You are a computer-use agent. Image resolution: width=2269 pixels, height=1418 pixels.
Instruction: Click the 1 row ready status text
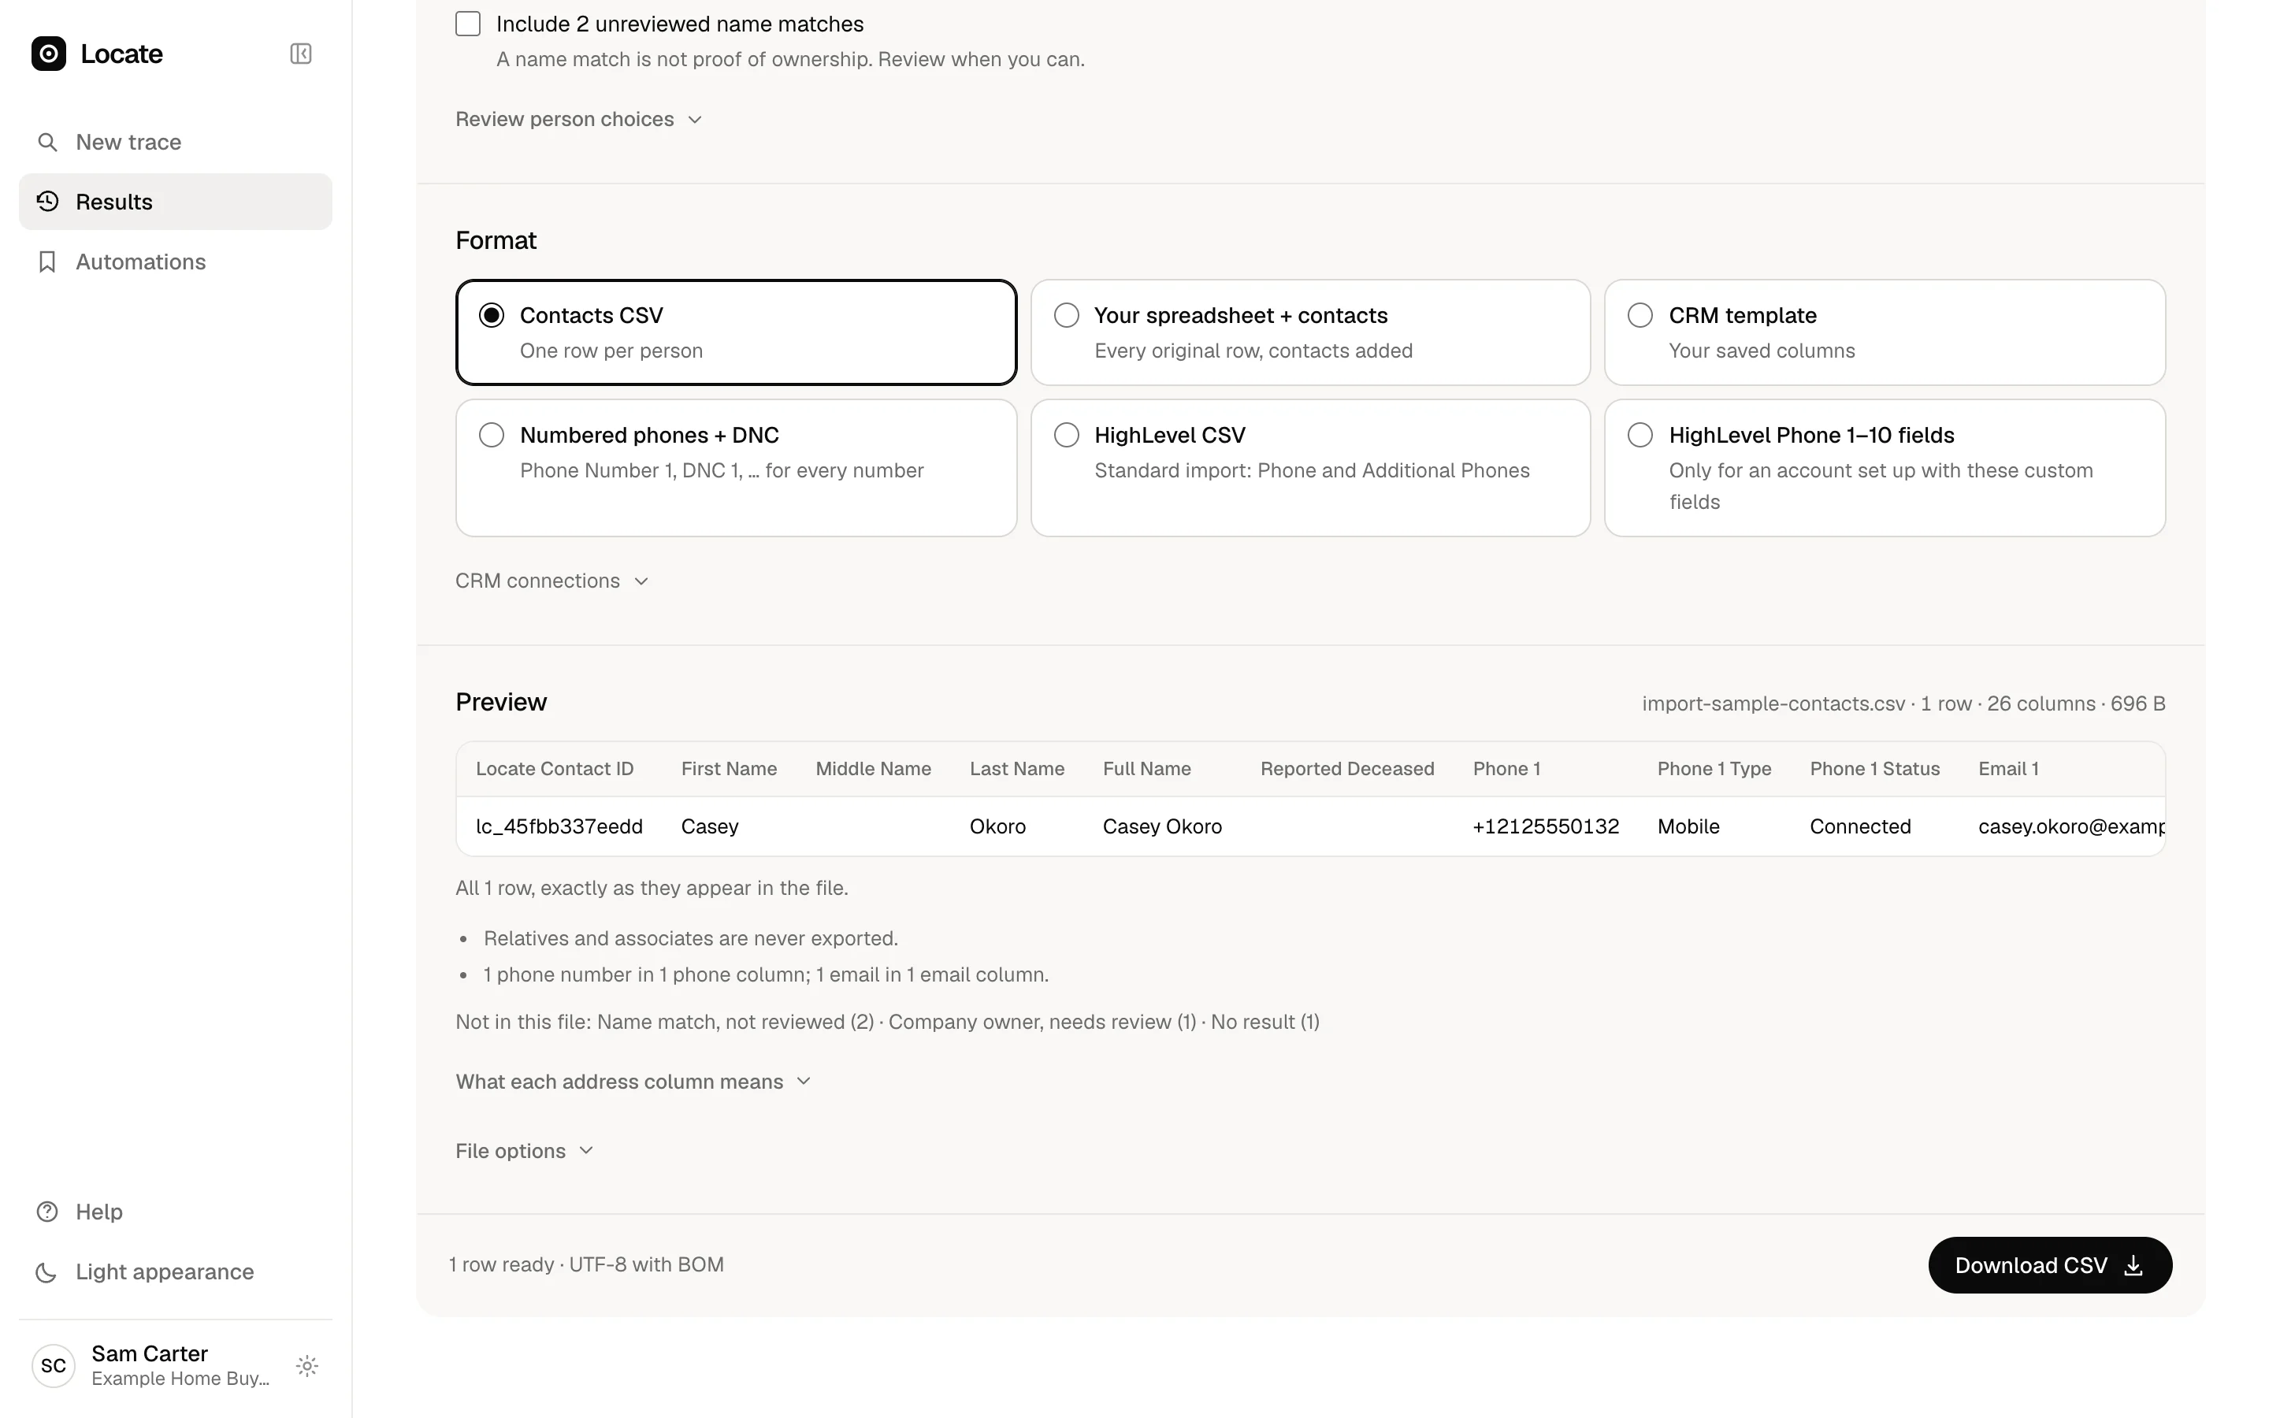click(586, 1264)
